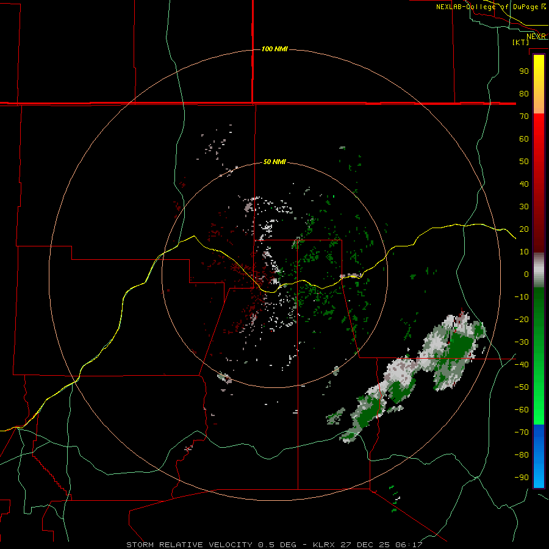Click the 0 value on velocity scale
The height and width of the screenshot is (549, 549).
point(526,274)
